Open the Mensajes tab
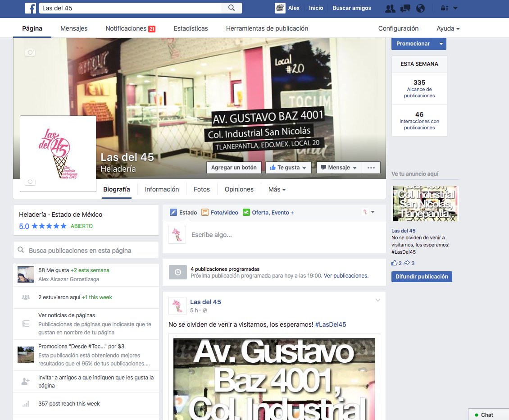 point(74,28)
